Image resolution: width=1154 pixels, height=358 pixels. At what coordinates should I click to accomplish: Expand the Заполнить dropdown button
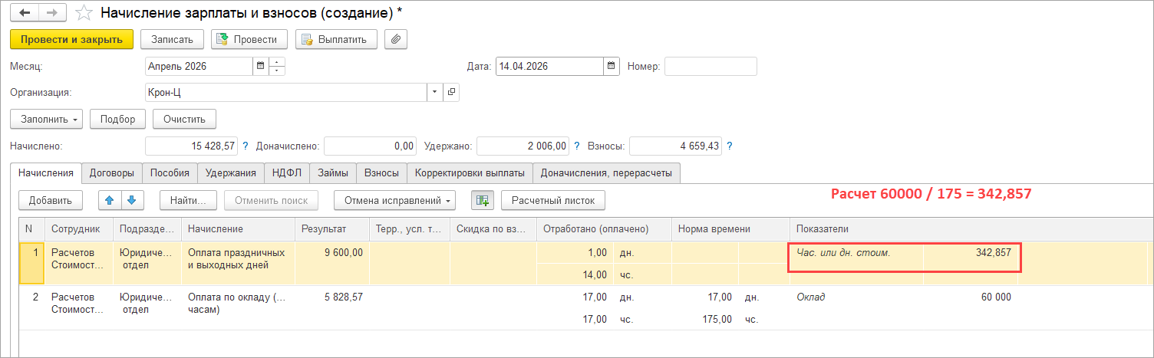[x=46, y=119]
